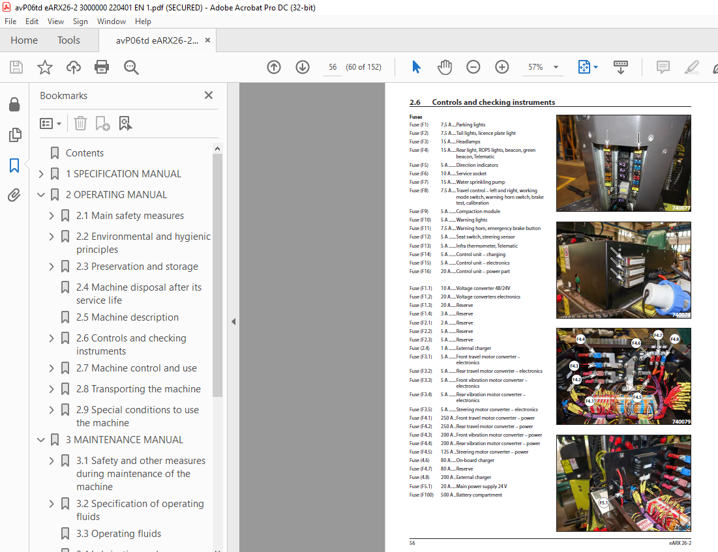Open the find text magnifier tool
Image resolution: width=718 pixels, height=552 pixels.
(x=131, y=67)
